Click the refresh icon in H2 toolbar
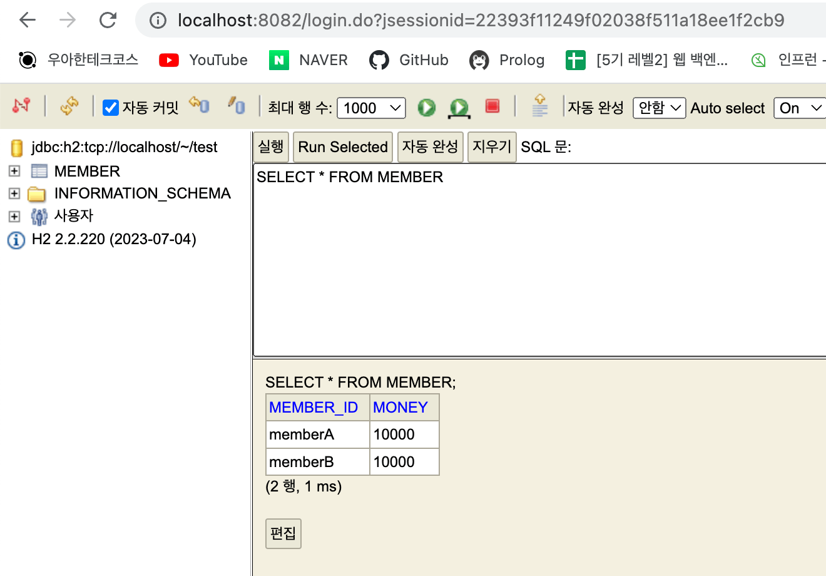Screen dimensions: 826x576 (69, 106)
